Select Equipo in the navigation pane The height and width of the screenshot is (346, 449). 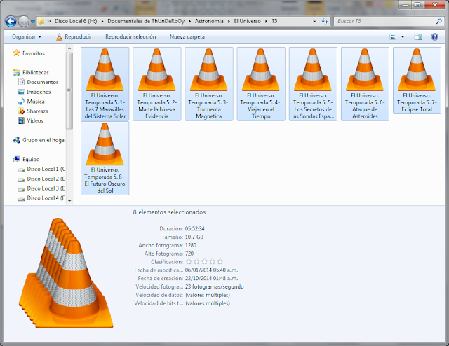tap(27, 159)
